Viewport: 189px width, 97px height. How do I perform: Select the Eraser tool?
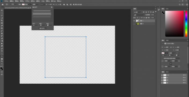[x=2, y=38]
